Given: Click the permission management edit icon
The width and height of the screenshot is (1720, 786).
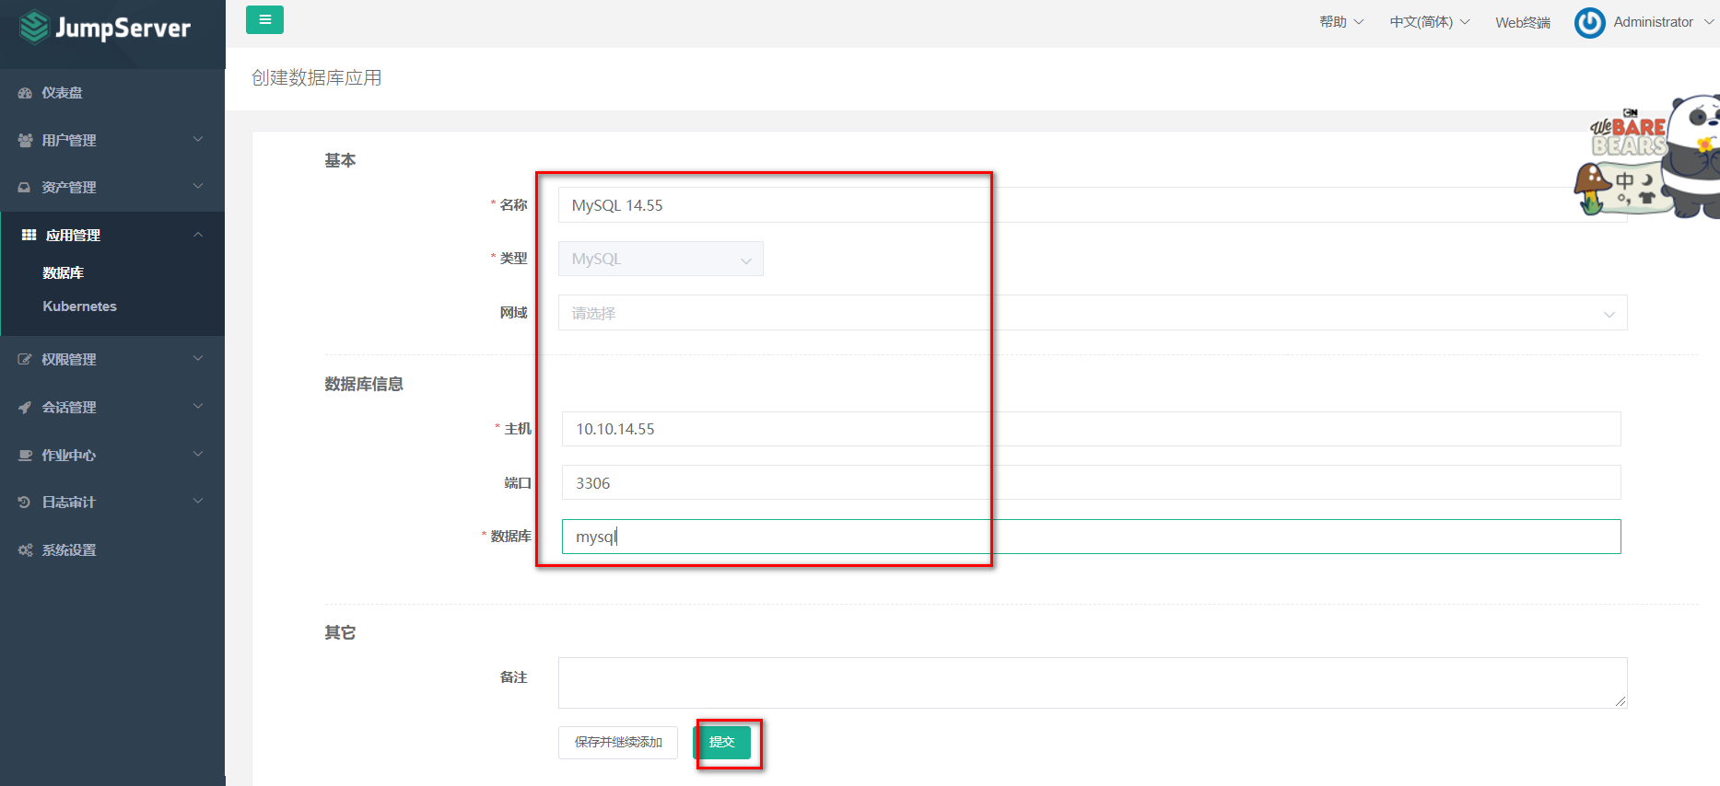Looking at the screenshot, I should pyautogui.click(x=25, y=360).
